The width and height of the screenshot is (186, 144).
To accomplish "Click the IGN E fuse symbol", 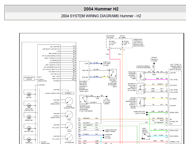I will 110,43.
